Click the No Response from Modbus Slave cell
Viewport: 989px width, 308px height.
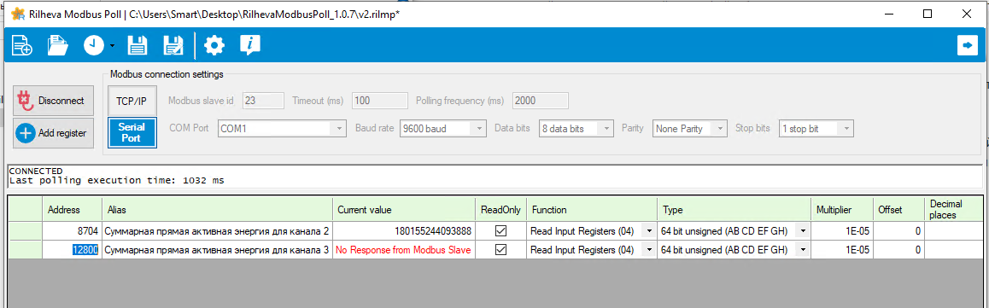pyautogui.click(x=404, y=250)
